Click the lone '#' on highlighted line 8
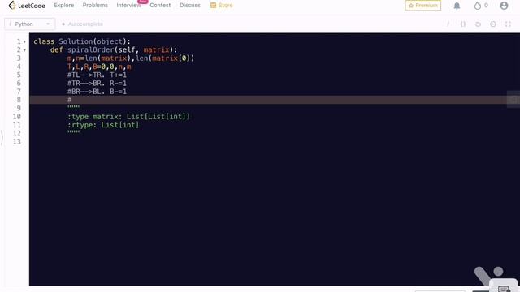This screenshot has height=292, width=520. coord(69,100)
